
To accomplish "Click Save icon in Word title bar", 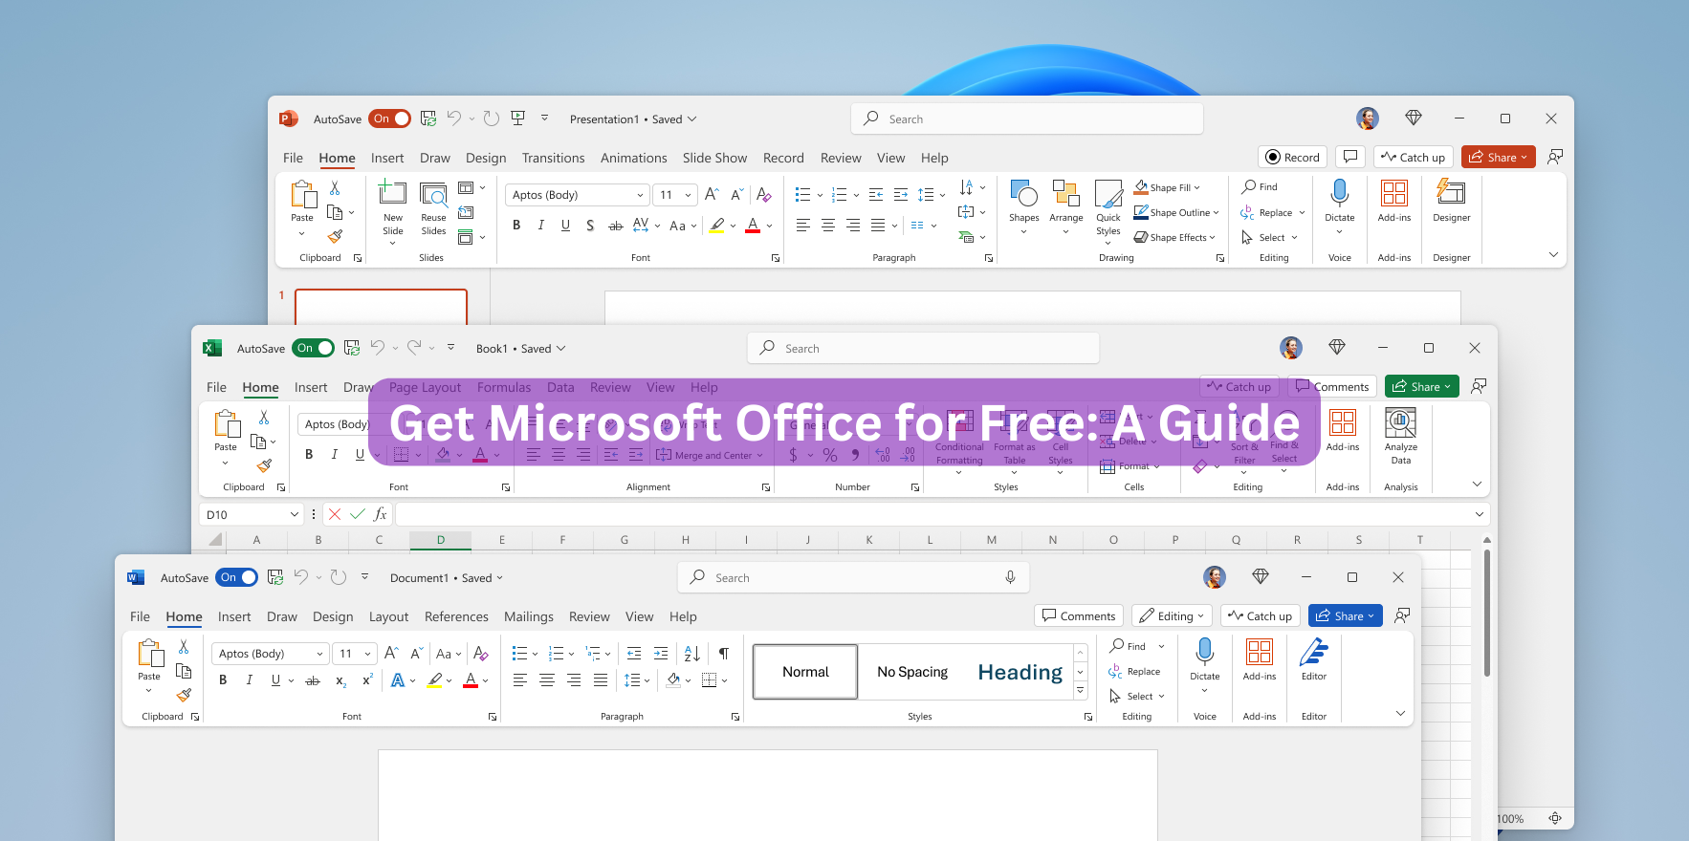I will click(x=275, y=577).
